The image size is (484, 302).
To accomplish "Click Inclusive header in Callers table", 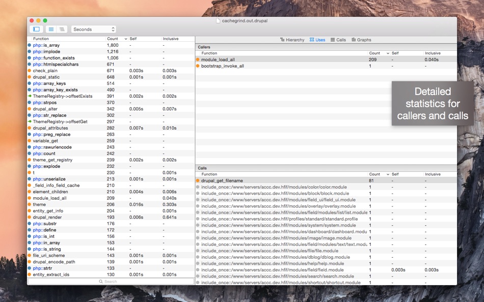I will tap(433, 53).
